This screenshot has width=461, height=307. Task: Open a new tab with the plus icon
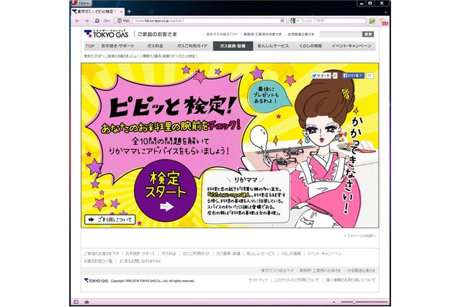tap(129, 12)
